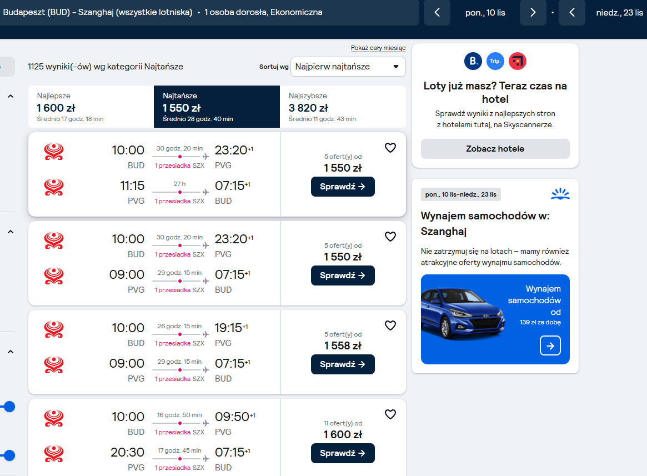Go to the previous return date before niedz., 23 lis
647x476 pixels.
point(572,12)
